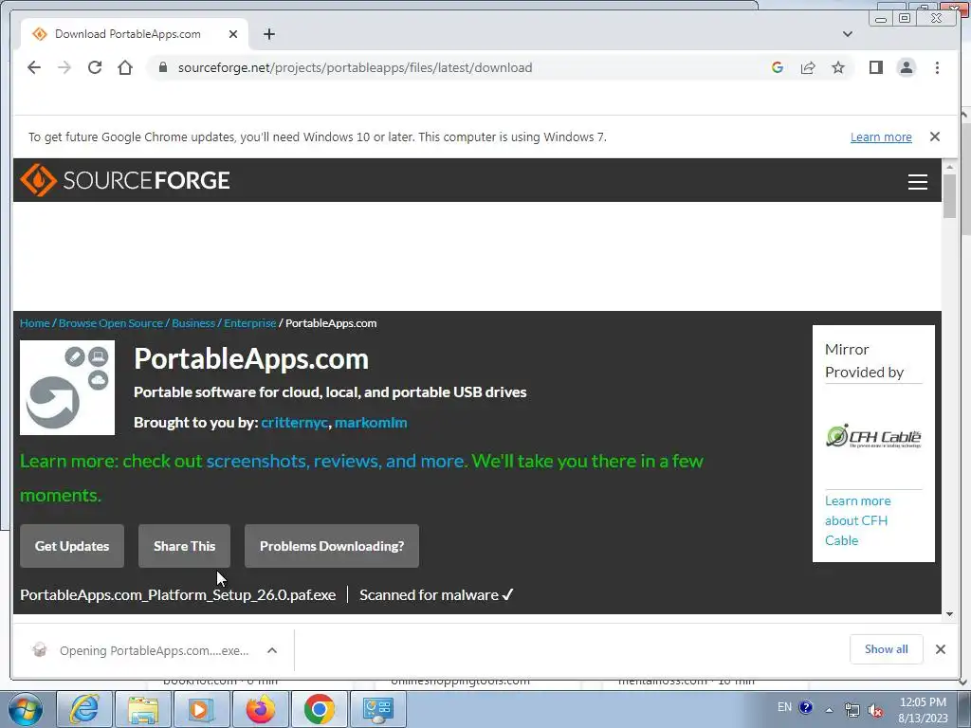The height and width of the screenshot is (728, 971).
Task: Click the tray help question icon
Action: point(806,707)
